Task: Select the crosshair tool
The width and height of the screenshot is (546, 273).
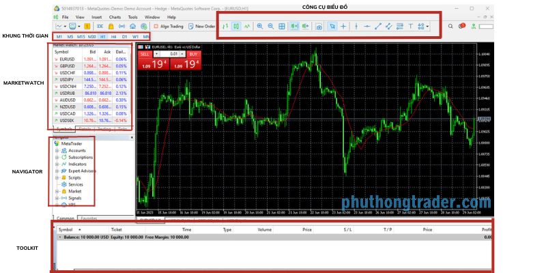Action: [x=343, y=26]
